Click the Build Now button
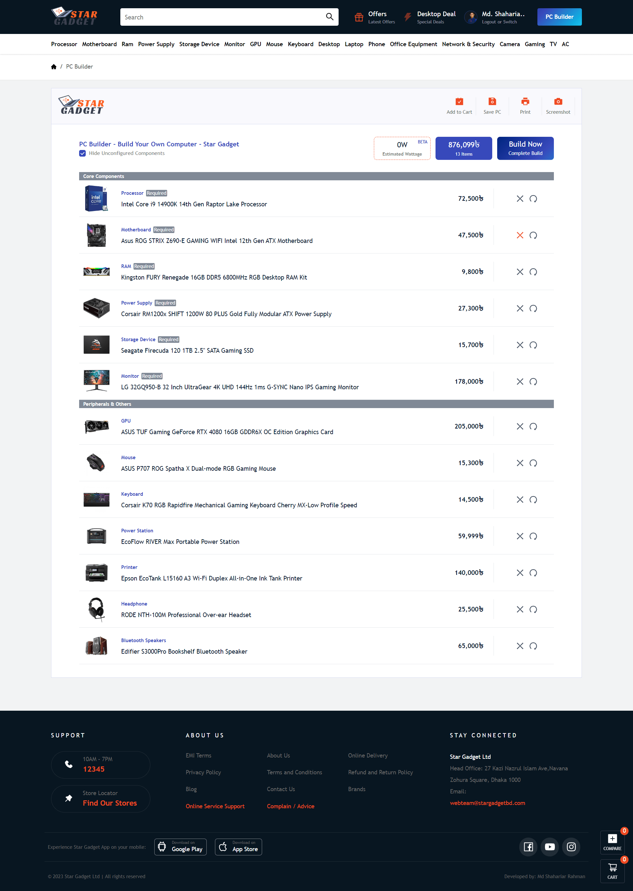 click(x=525, y=148)
